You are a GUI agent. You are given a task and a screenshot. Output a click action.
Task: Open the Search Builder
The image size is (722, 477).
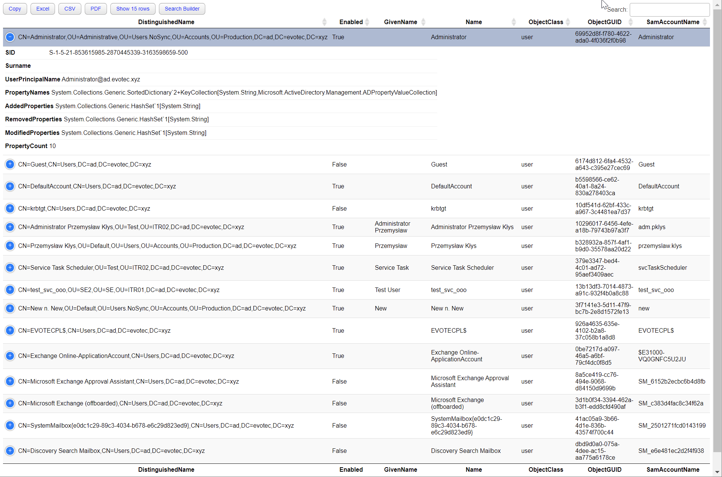click(182, 9)
